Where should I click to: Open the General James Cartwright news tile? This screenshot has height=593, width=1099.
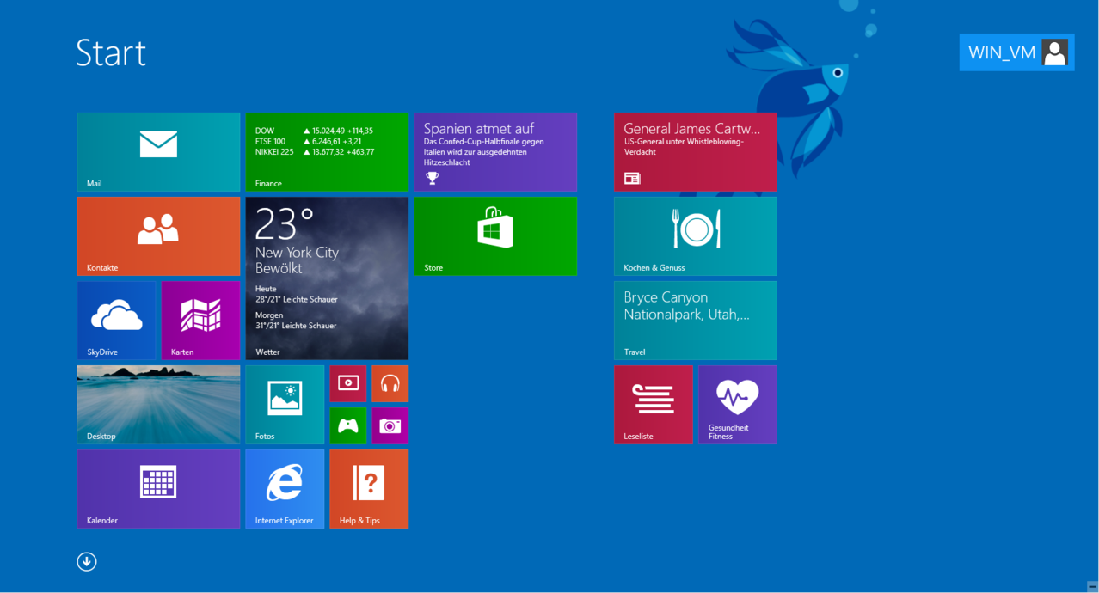pyautogui.click(x=695, y=151)
